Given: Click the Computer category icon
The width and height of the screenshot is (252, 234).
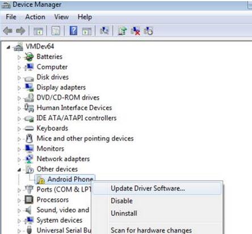Looking at the screenshot, I should [29, 67].
